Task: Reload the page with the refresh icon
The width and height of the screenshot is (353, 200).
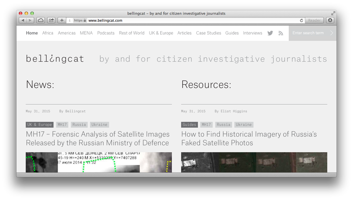Action: 301,20
